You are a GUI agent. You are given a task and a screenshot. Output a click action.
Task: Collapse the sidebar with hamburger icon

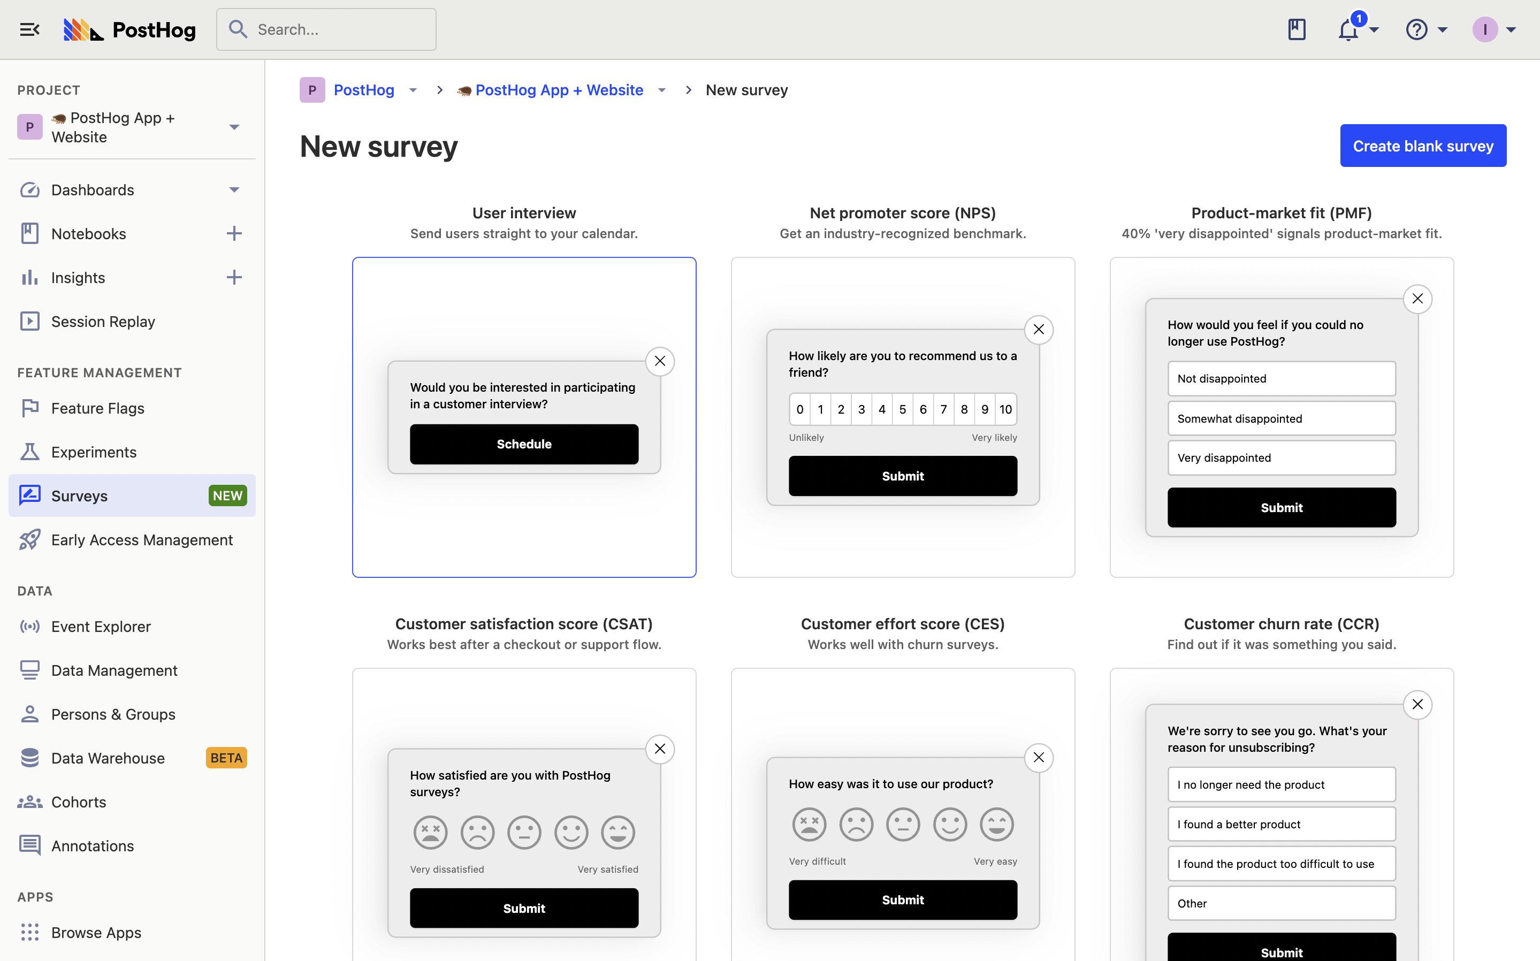(29, 29)
